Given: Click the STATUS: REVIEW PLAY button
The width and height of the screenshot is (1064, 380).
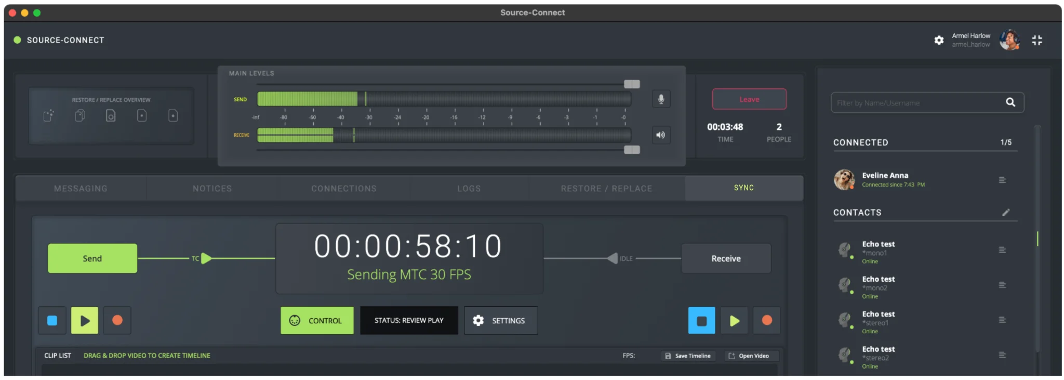Looking at the screenshot, I should click(409, 320).
